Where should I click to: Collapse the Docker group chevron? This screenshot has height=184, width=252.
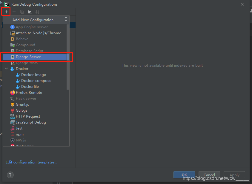click(x=7, y=68)
